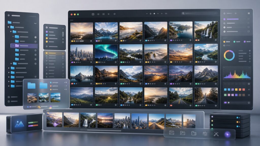260x146 pixels.
Task: Click the square icon above the swatch side icons
Action: pyautogui.click(x=249, y=84)
